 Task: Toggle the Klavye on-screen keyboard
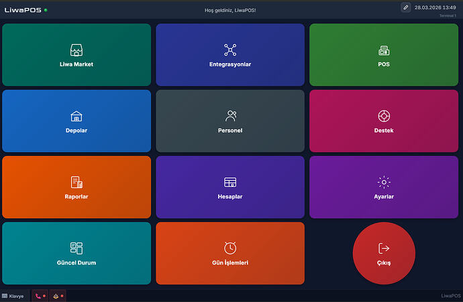pyautogui.click(x=13, y=296)
